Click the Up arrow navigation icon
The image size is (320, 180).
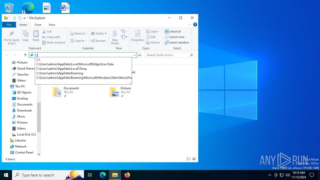pyautogui.click(x=25, y=55)
